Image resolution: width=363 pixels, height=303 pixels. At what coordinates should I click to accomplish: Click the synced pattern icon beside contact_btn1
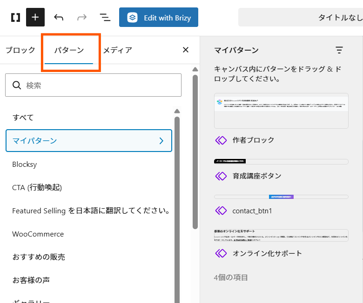pos(221,211)
